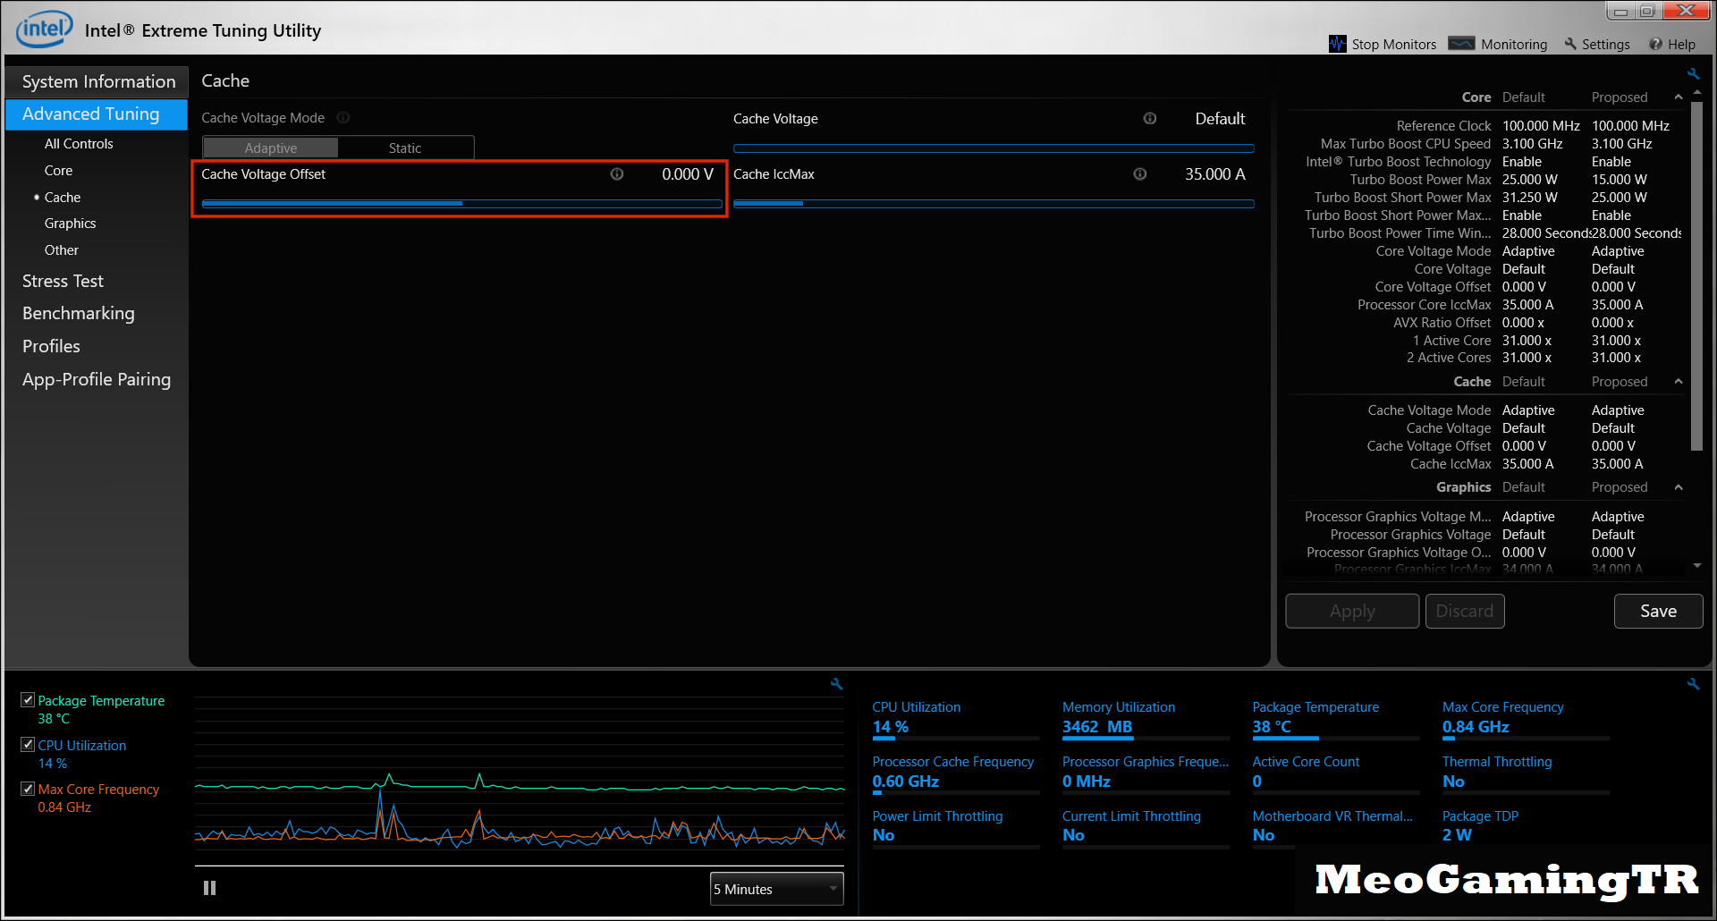Click the Discard button

[1465, 611]
